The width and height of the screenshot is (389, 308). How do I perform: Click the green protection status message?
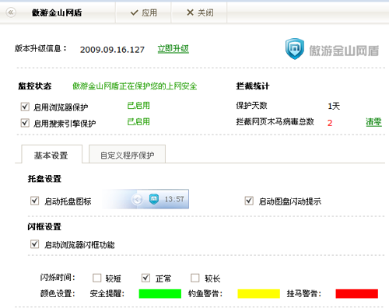[135, 86]
